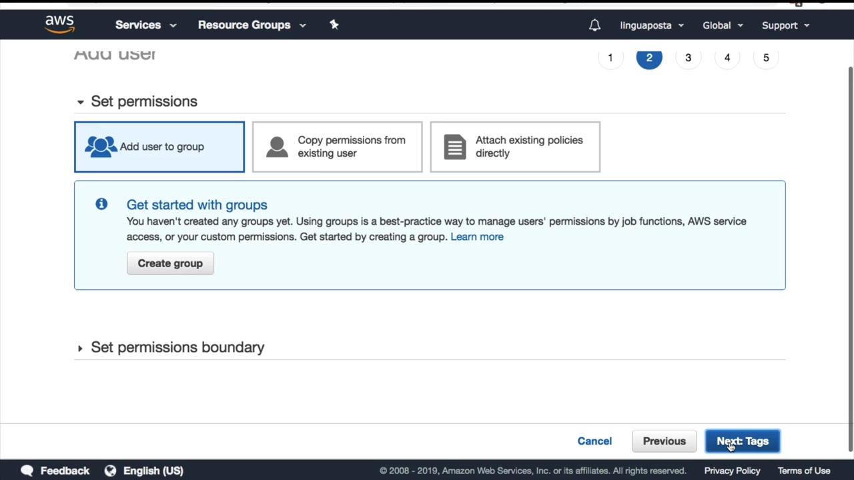This screenshot has width=854, height=480.
Task: Open the linguaposta account menu
Action: coord(652,25)
